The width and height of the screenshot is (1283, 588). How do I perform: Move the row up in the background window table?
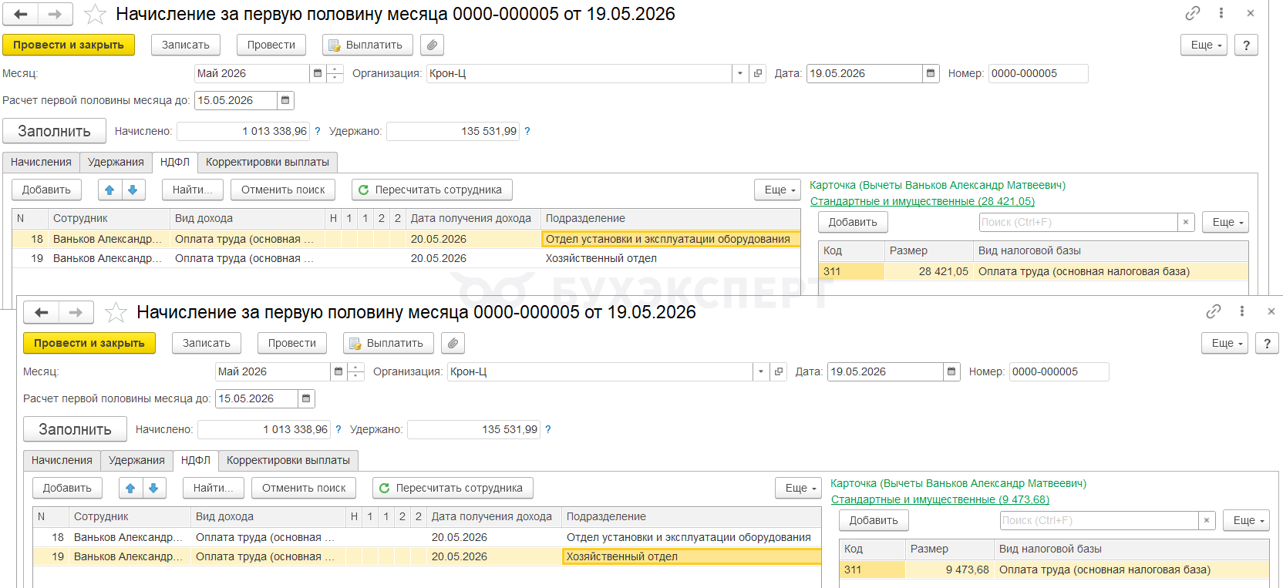click(109, 190)
